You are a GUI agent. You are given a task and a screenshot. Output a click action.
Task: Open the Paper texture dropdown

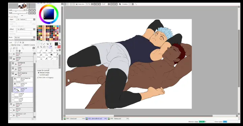(x=26, y=19)
